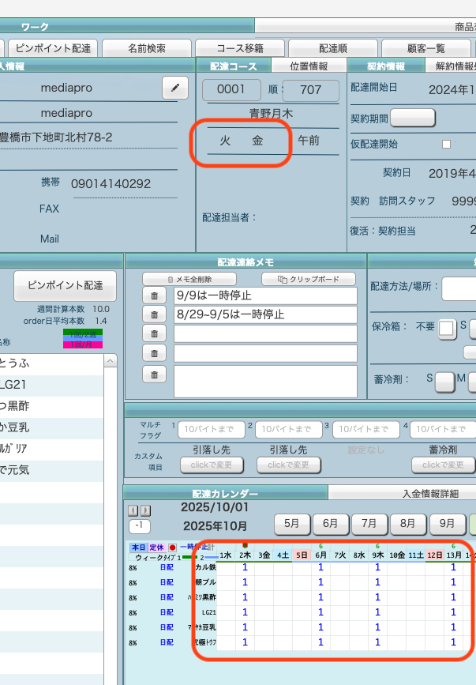The width and height of the screenshot is (476, 685).
Task: Click the scrollbar up arrow in product list
Action: coord(111,361)
